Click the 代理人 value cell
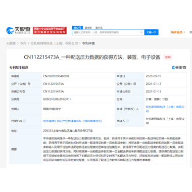 click(x=165, y=121)
